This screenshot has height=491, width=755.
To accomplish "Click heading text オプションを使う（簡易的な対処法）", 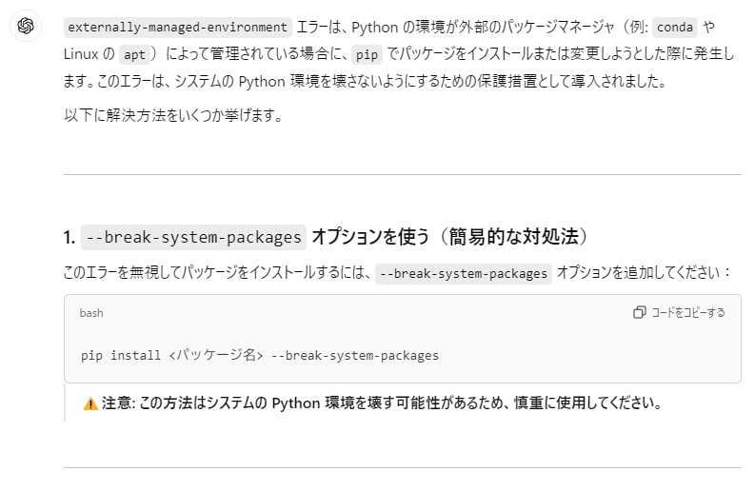I will point(450,237).
